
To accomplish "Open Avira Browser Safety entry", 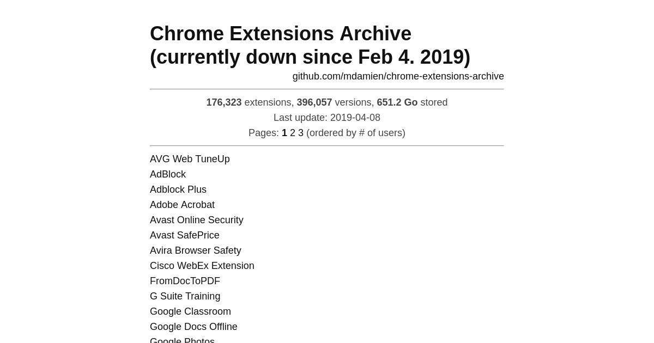I will coord(196,250).
